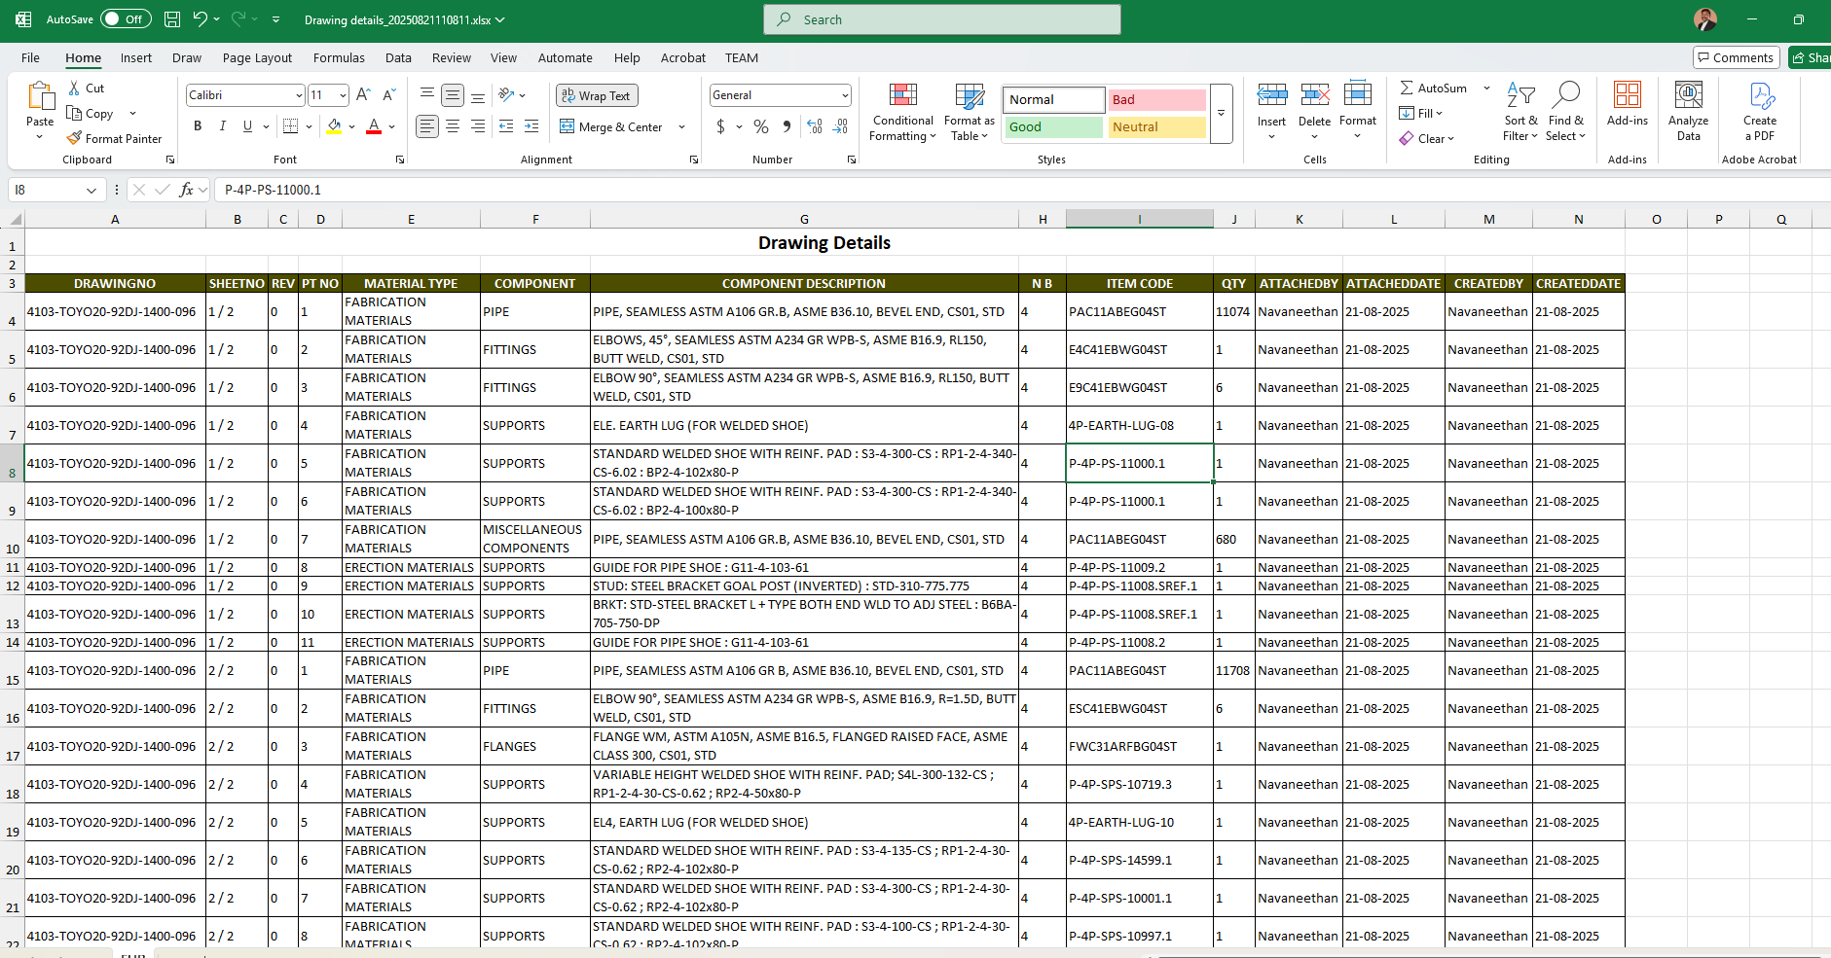This screenshot has width=1831, height=958.
Task: Click the Create a PDF icon
Action: (1760, 95)
